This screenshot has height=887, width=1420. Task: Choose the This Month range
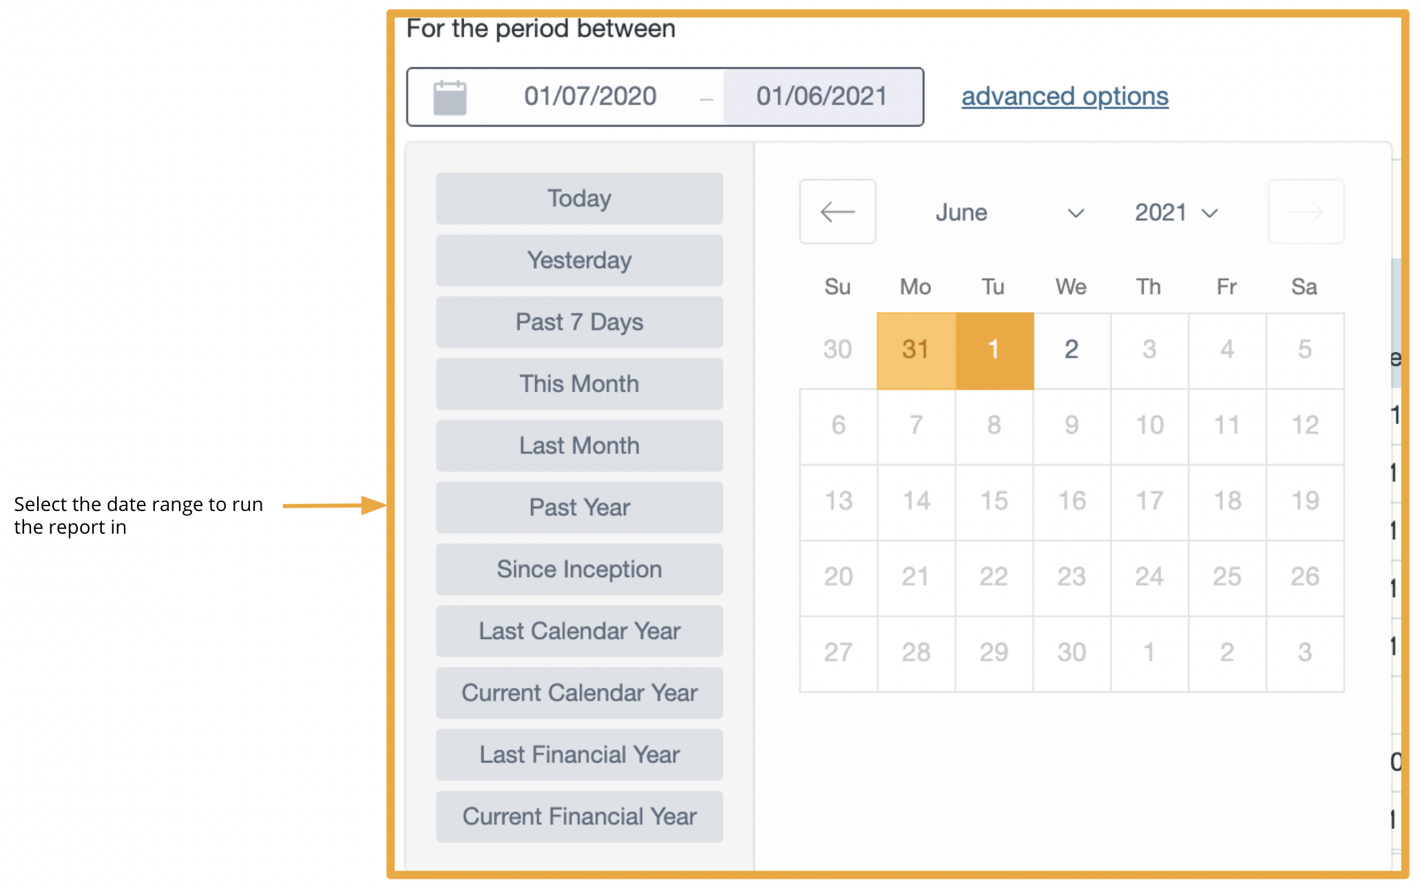(x=579, y=384)
